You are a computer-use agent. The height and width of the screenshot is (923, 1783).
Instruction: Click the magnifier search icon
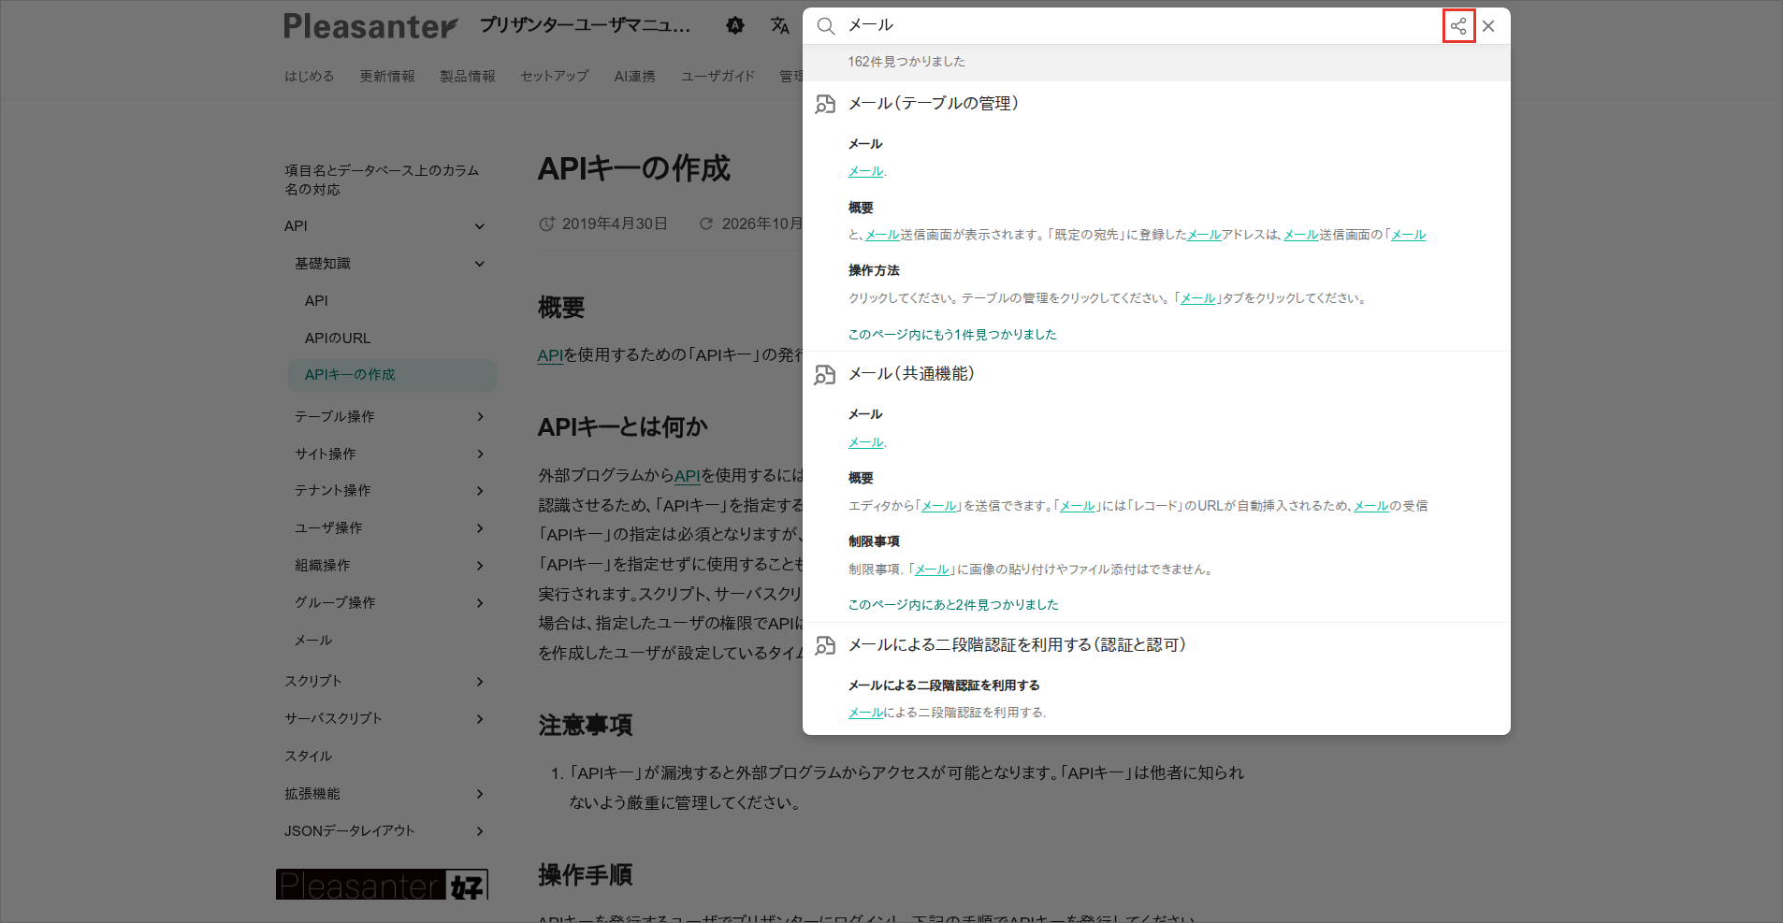pos(825,26)
